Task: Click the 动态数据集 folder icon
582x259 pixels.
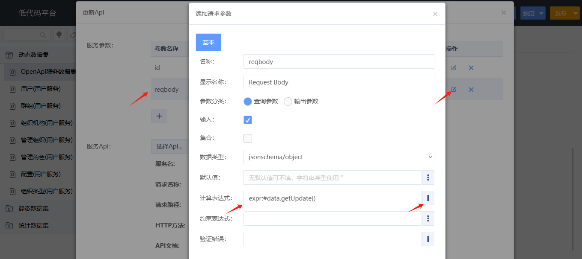Action: (x=9, y=55)
